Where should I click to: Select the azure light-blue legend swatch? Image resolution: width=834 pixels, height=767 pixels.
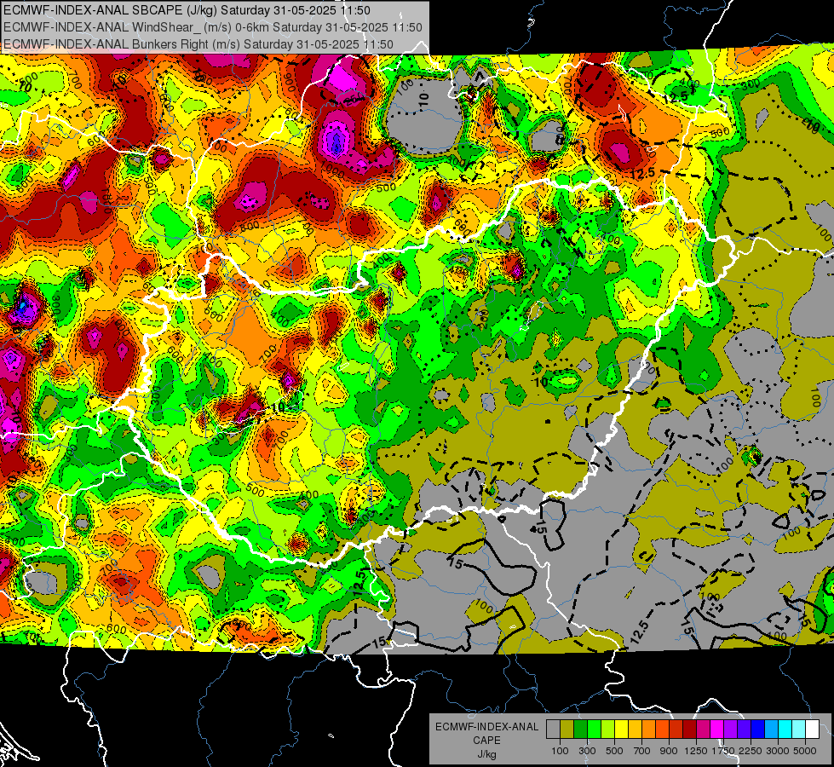coord(772,730)
